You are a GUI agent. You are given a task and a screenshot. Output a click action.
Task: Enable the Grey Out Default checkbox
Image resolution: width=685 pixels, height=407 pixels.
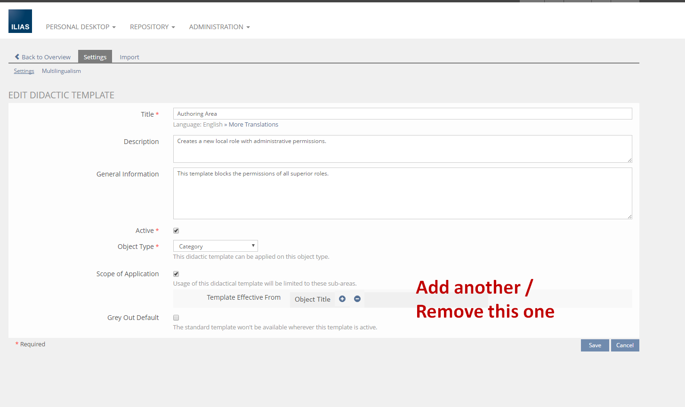point(176,318)
